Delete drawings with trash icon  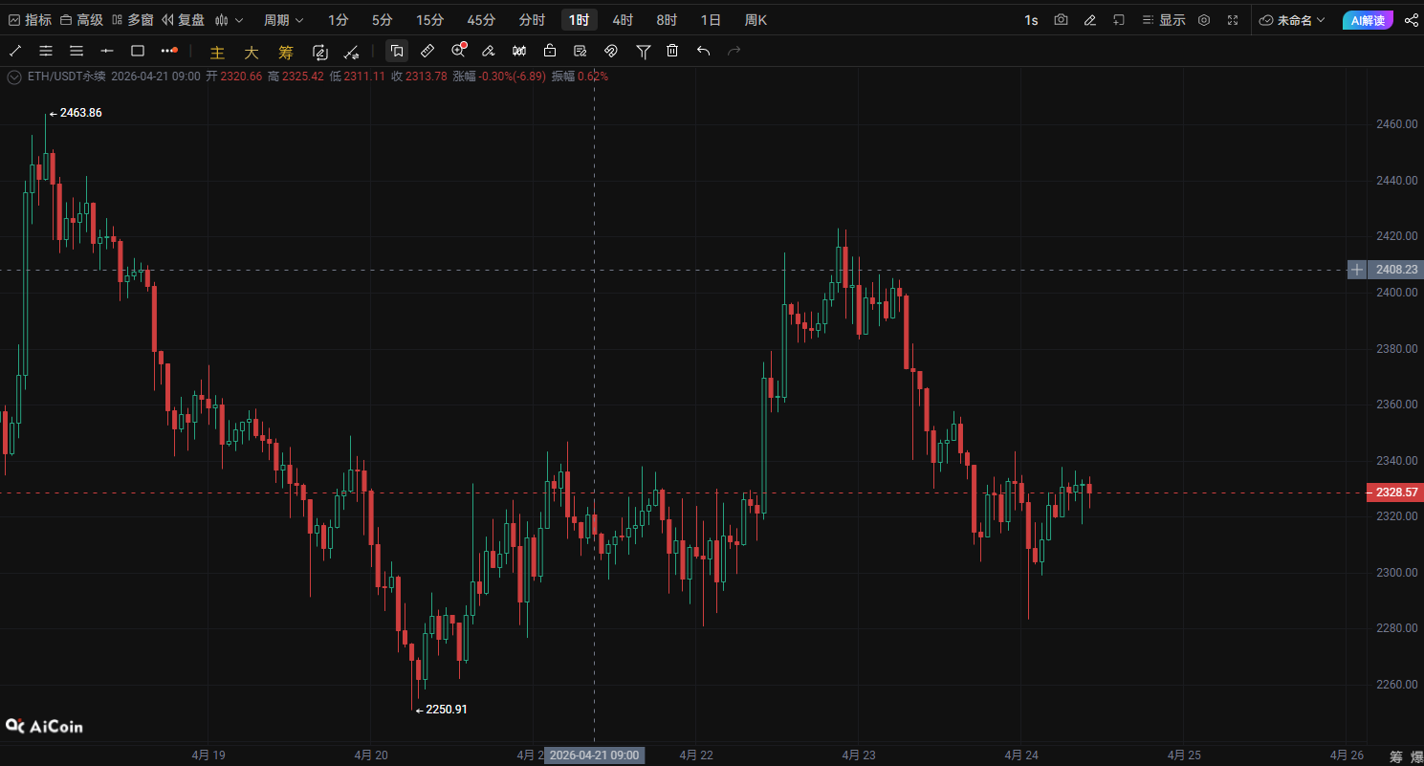coord(672,51)
